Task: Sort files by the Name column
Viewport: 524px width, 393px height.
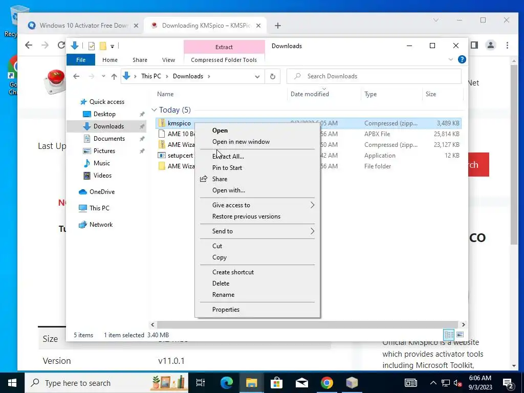Action: click(165, 94)
